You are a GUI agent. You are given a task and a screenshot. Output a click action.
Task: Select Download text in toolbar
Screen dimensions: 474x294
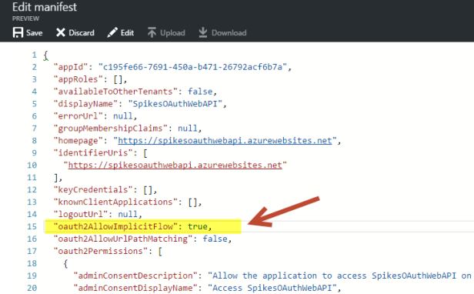(x=229, y=32)
